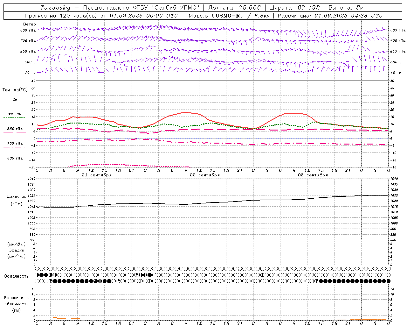Click the "Рассчитано: 01.09.2025 04:38 UTC" text
Image resolution: width=407 pixels, height=326 pixels.
[330, 16]
